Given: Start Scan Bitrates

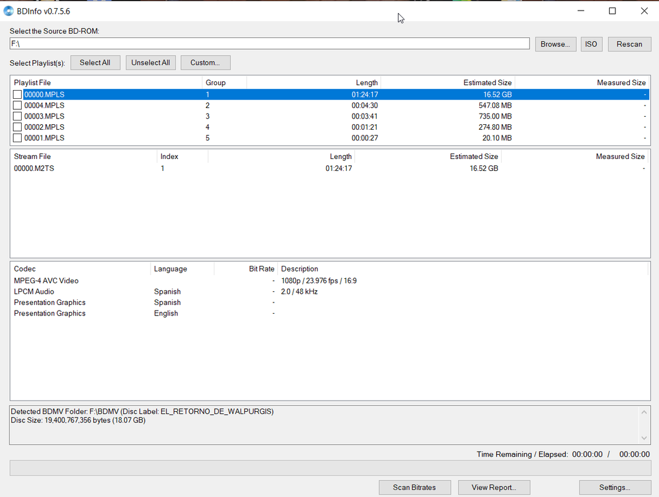Looking at the screenshot, I should click(x=415, y=487).
